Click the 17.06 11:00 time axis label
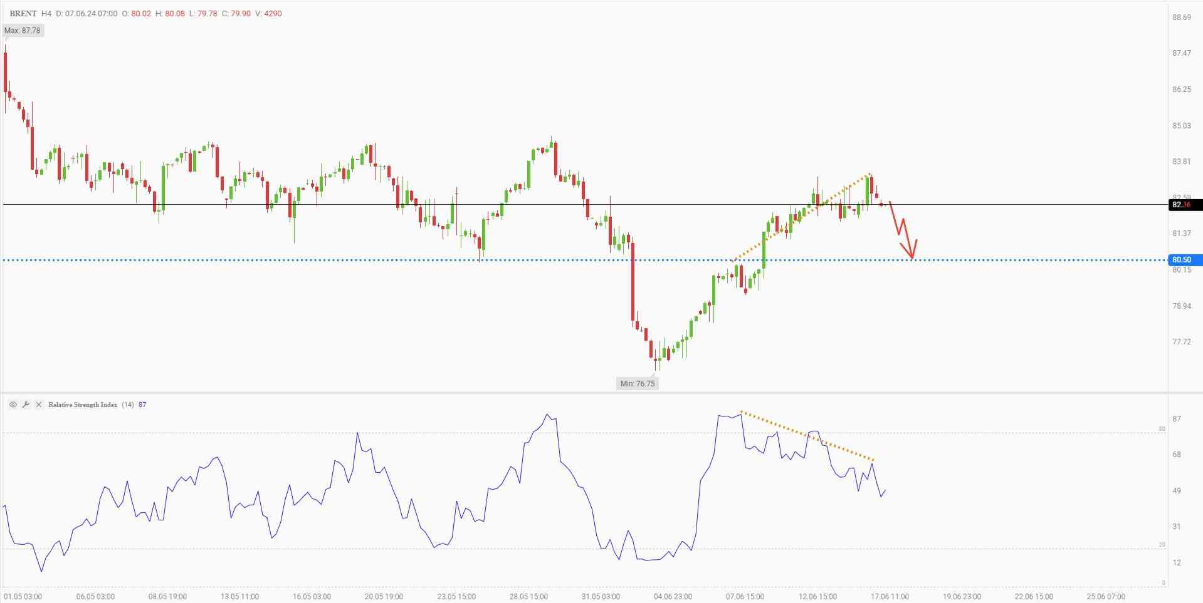1203x603 pixels. 890,596
